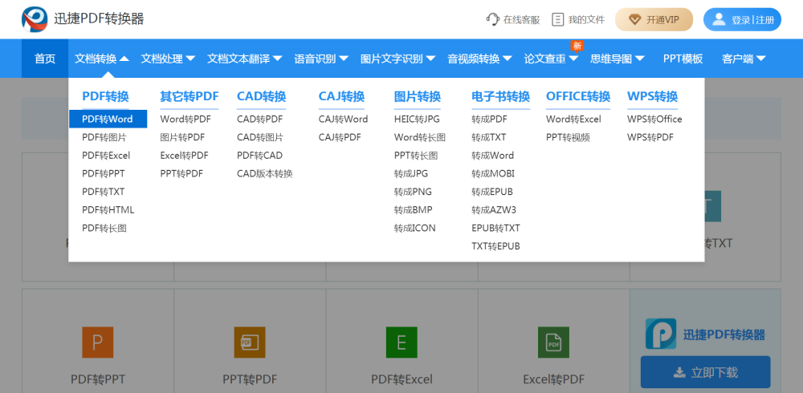
Task: Choose CAD版本转换 menu entry
Action: click(x=265, y=173)
